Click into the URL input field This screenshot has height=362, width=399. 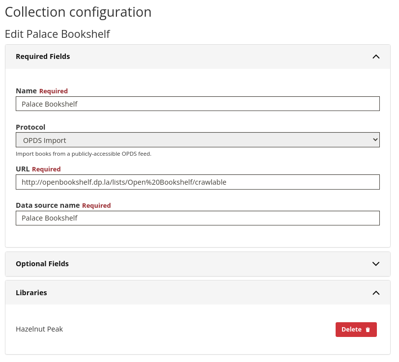[198, 182]
